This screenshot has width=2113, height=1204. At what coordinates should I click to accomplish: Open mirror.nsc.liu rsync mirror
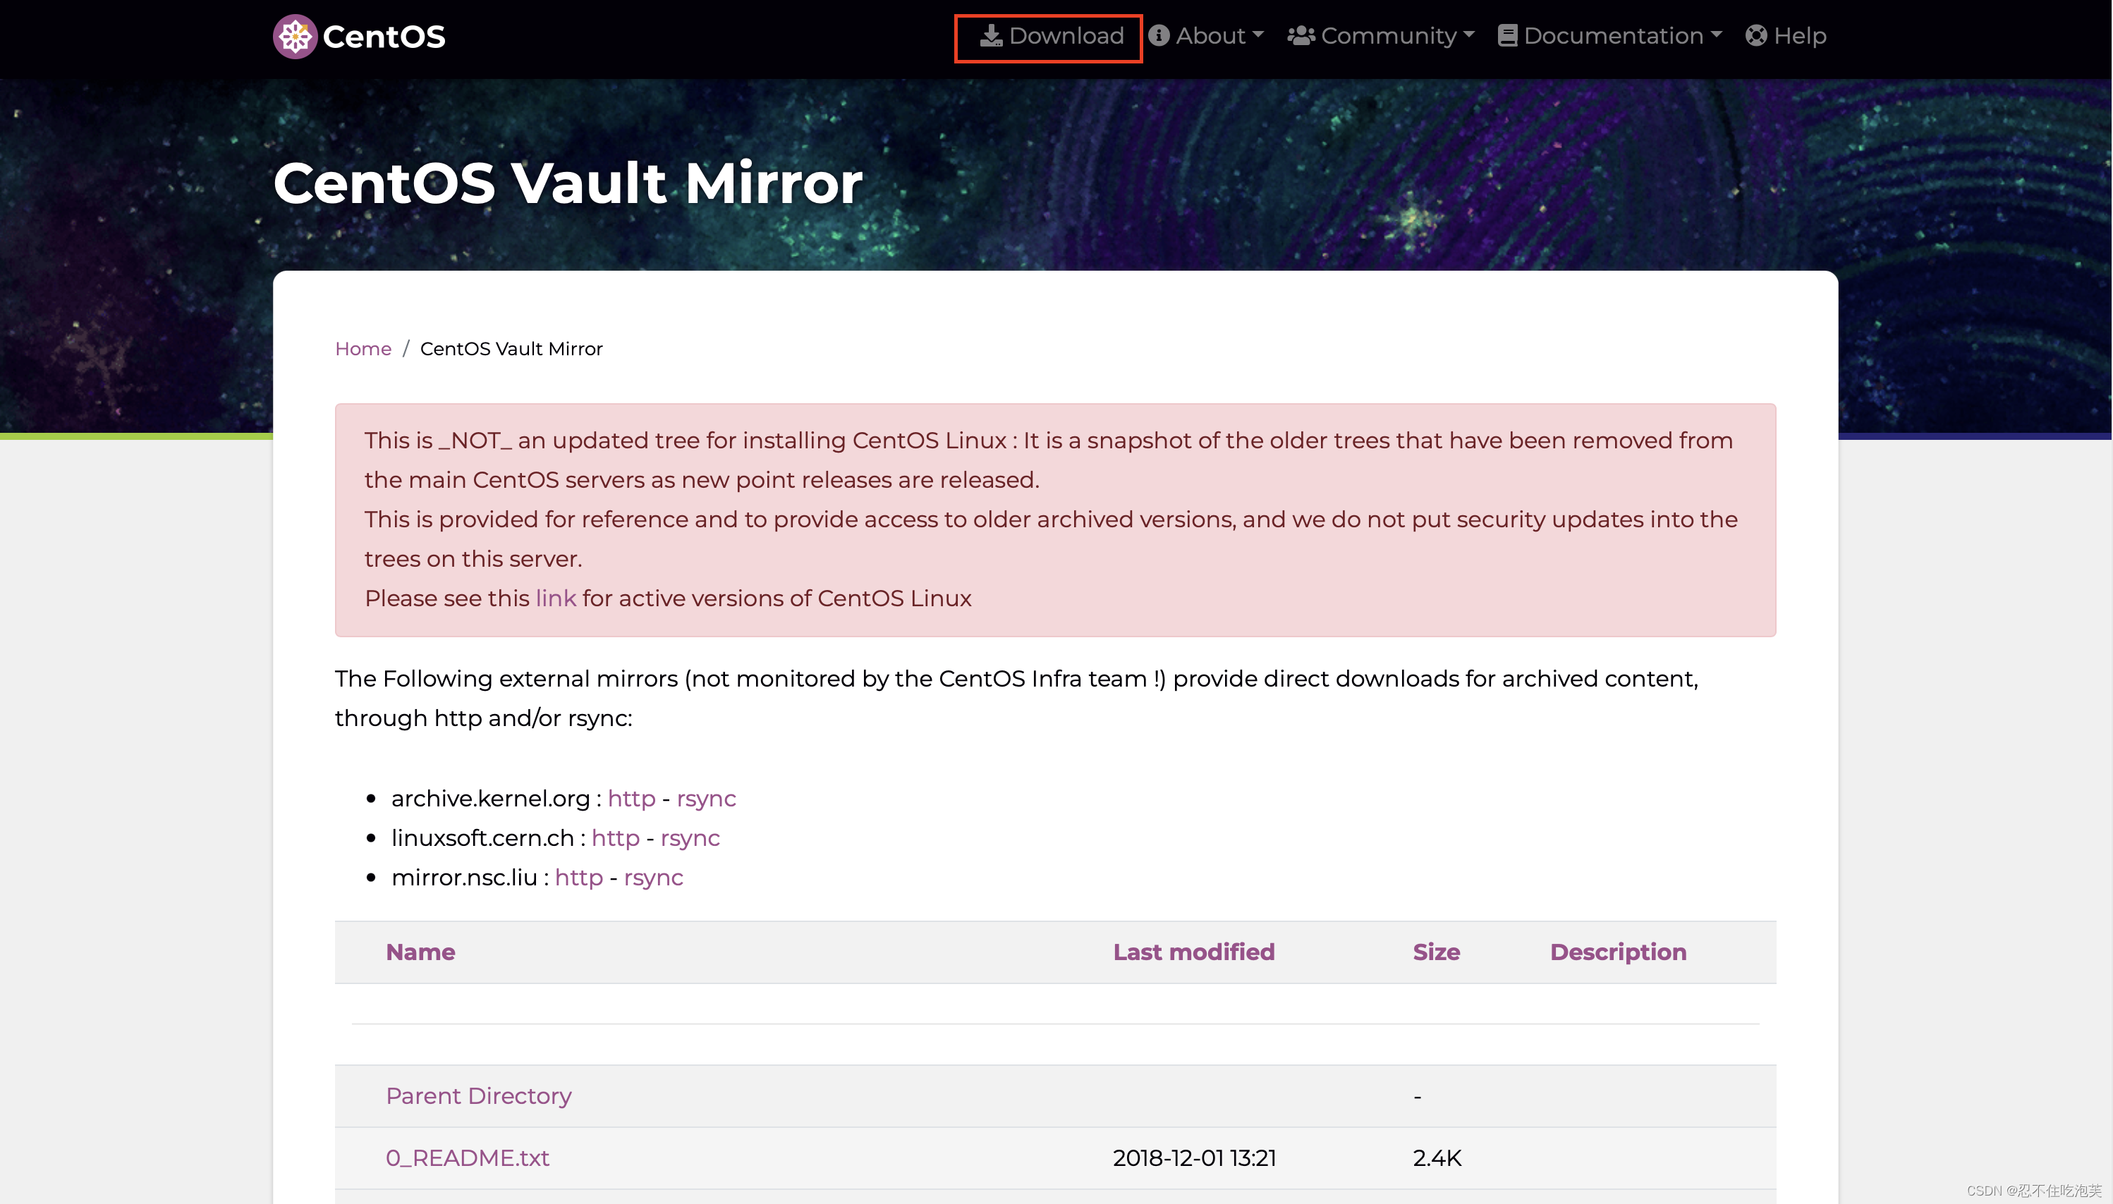653,878
